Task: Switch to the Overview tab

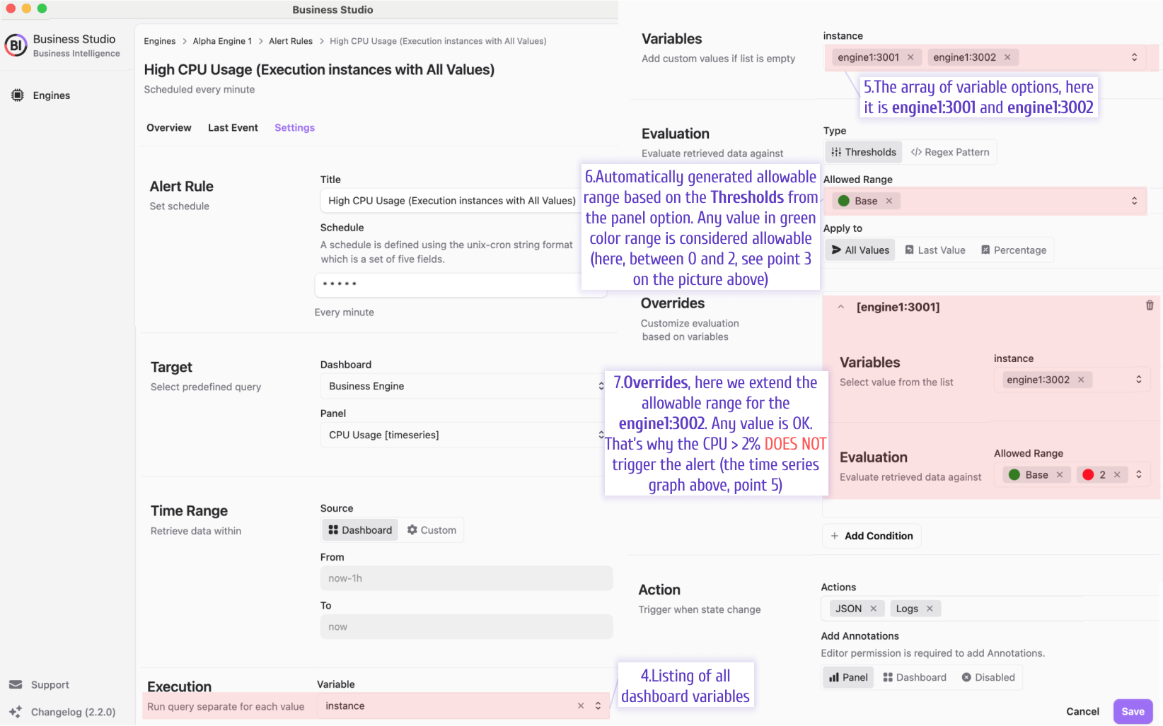Action: click(169, 128)
